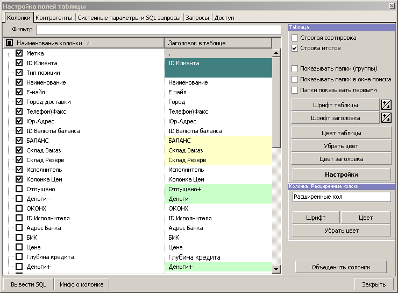Click the Цвет заголовка button
Screen dimensions: 398x293
click(x=341, y=159)
